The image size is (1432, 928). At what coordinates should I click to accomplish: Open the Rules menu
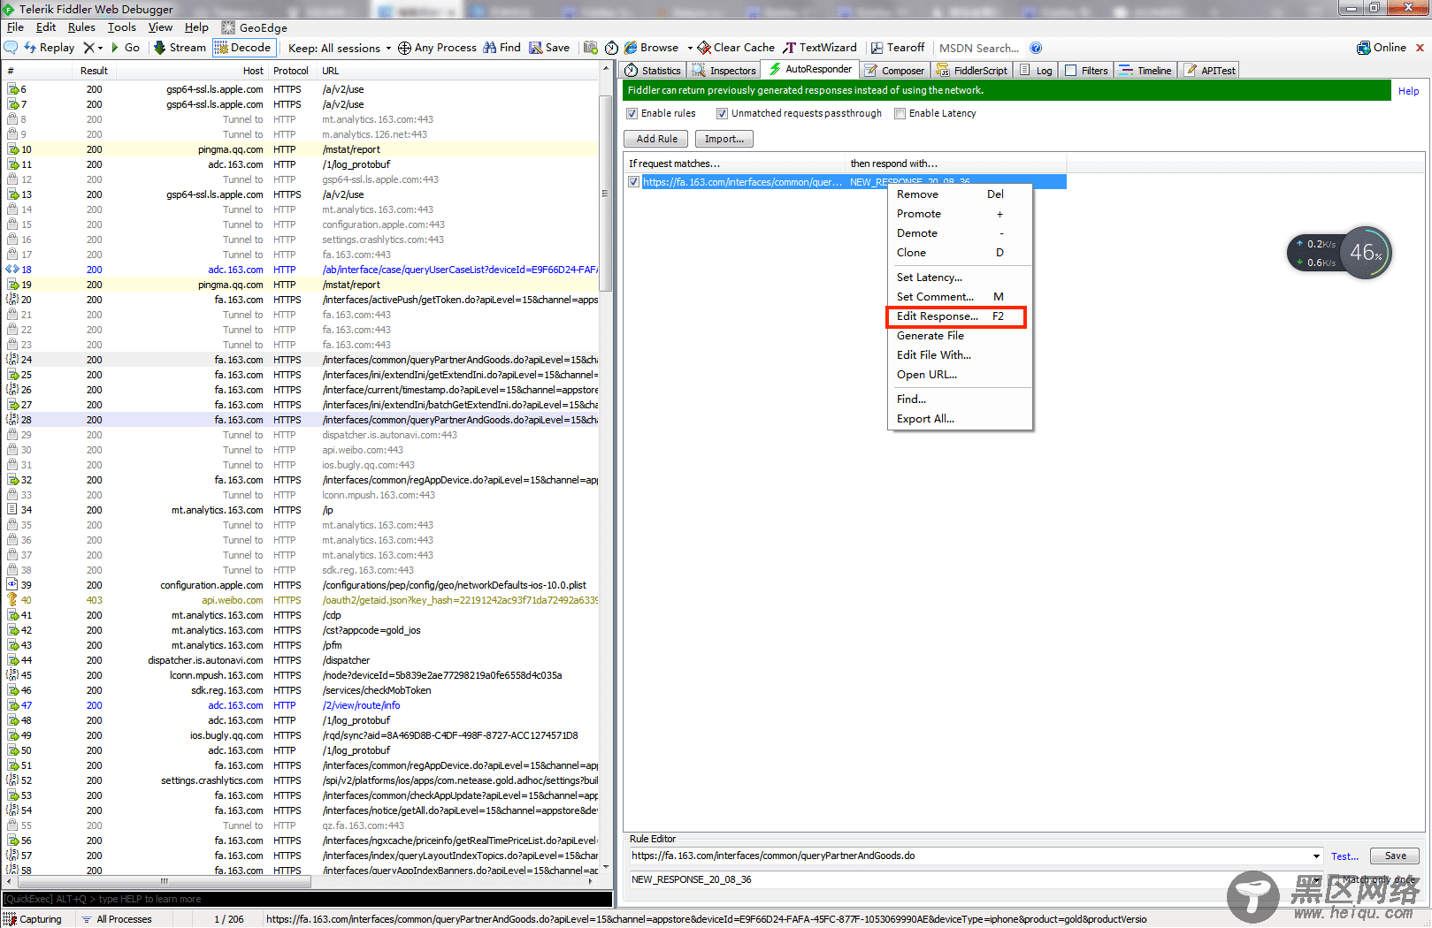tap(81, 27)
